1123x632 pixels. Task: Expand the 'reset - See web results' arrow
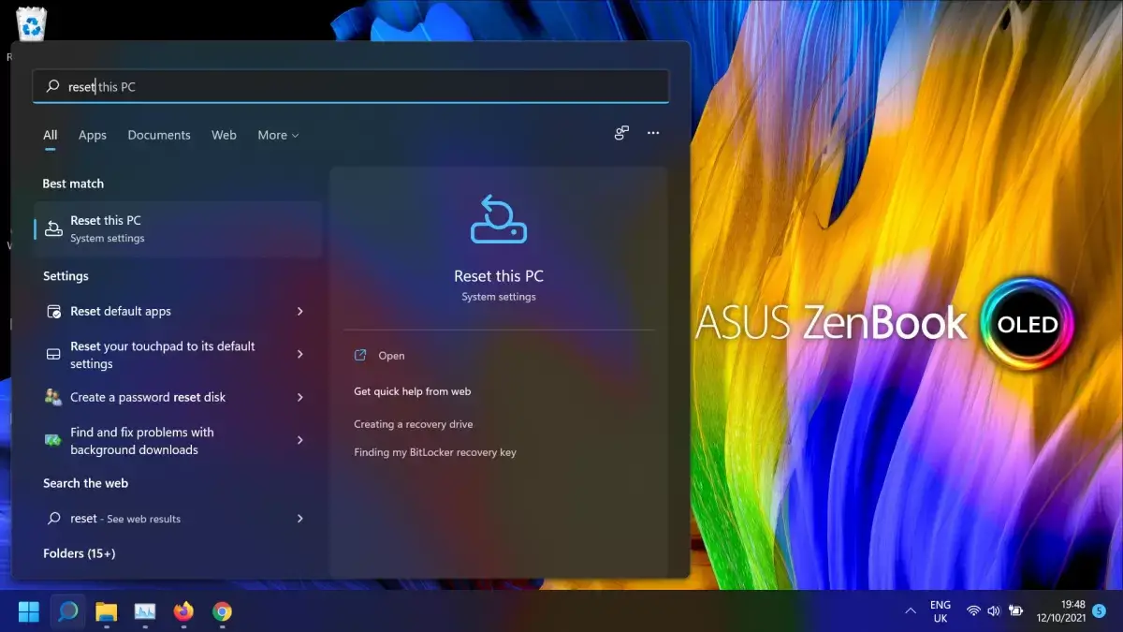pyautogui.click(x=300, y=518)
